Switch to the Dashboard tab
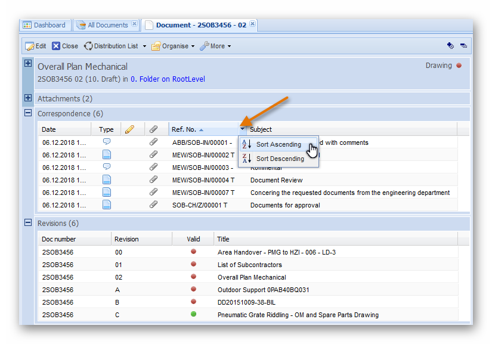This screenshot has width=492, height=344. click(44, 25)
